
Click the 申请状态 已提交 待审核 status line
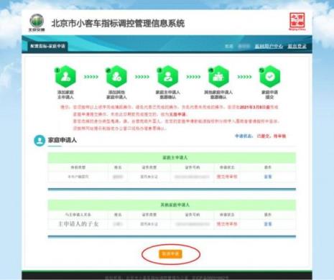[261, 136]
